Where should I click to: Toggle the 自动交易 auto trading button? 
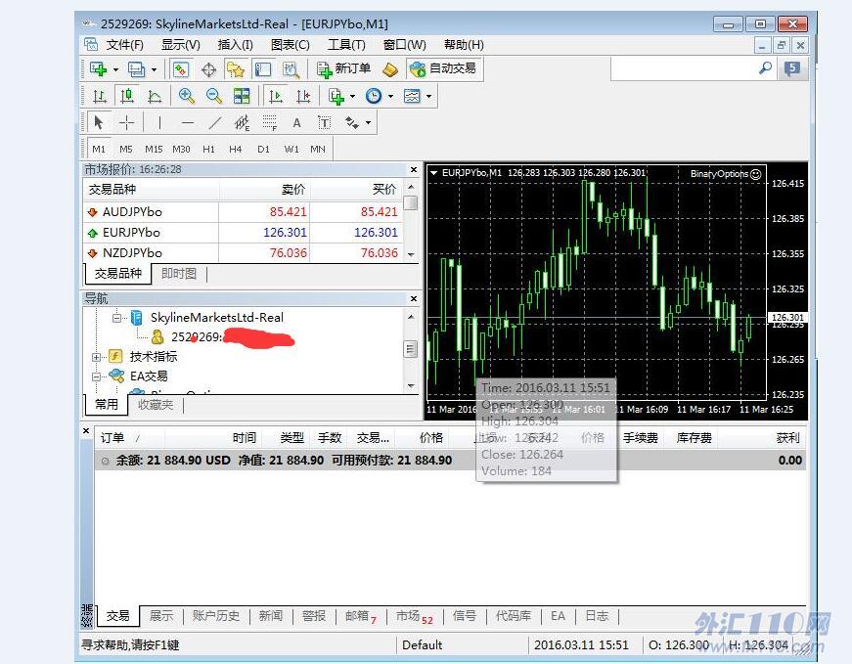tap(443, 69)
